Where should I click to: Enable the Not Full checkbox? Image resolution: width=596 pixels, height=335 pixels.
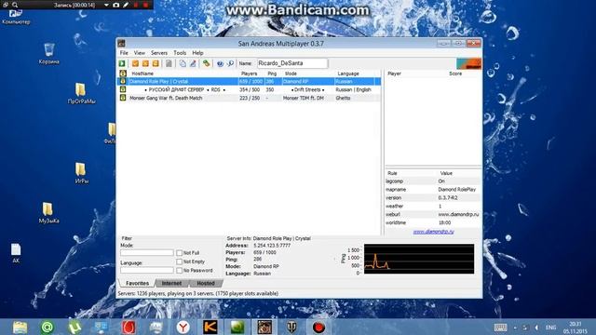tap(179, 253)
